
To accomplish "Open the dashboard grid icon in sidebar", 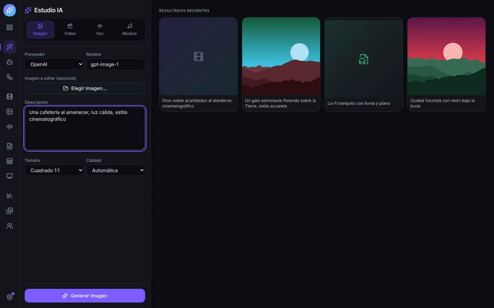I will (x=10, y=27).
